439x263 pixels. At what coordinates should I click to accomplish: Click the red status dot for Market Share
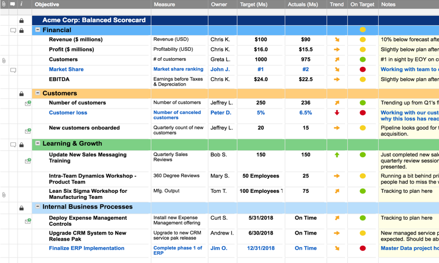(x=363, y=70)
